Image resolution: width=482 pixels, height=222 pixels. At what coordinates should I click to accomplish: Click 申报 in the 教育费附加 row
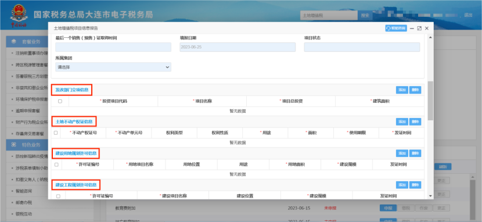click(x=389, y=208)
